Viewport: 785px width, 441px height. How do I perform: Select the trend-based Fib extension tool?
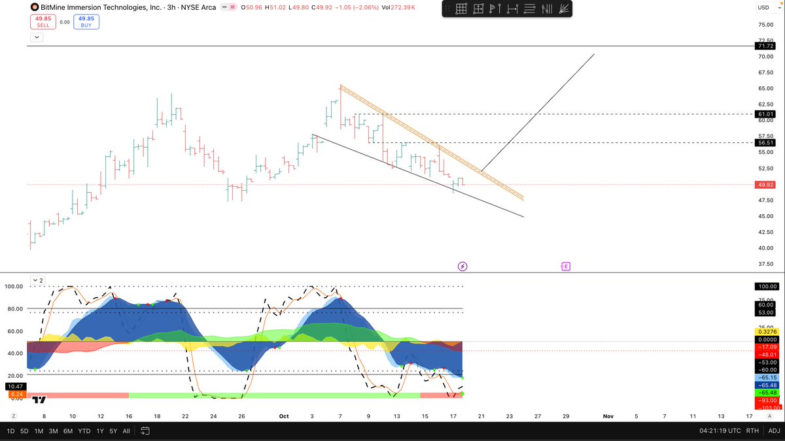[x=513, y=9]
